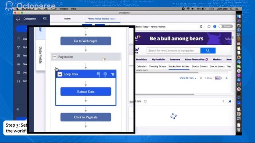Open the user account icon at the sidebar bottom
The width and height of the screenshot is (255, 143).
click(18, 110)
